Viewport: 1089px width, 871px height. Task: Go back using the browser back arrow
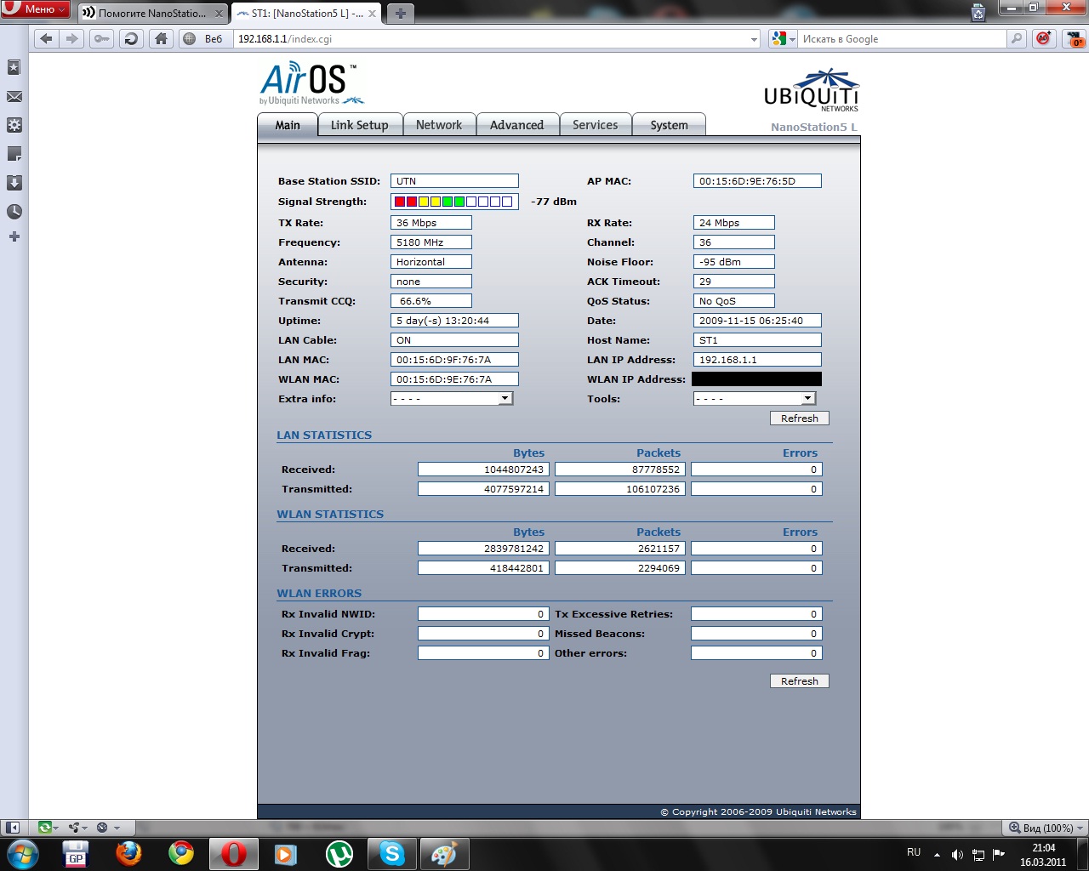pos(47,38)
